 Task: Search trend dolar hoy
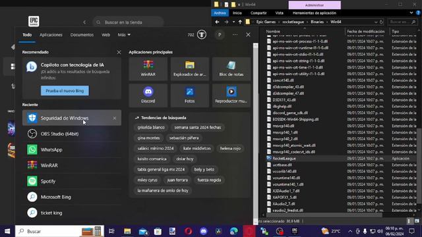point(185,159)
